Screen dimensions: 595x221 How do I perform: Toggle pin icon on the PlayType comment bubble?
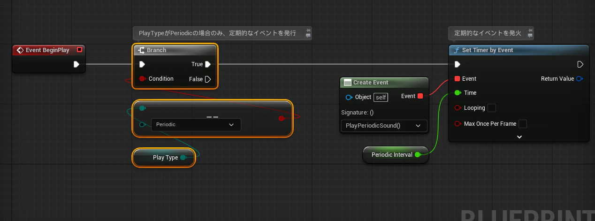click(x=308, y=30)
